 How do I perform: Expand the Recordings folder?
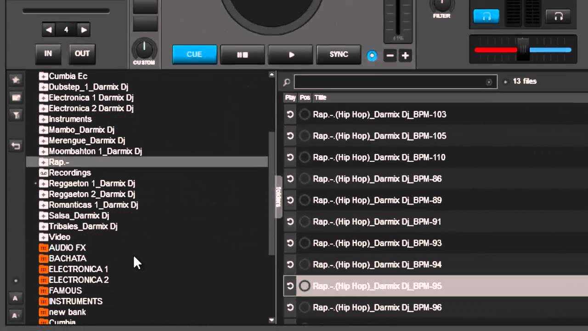pos(43,172)
